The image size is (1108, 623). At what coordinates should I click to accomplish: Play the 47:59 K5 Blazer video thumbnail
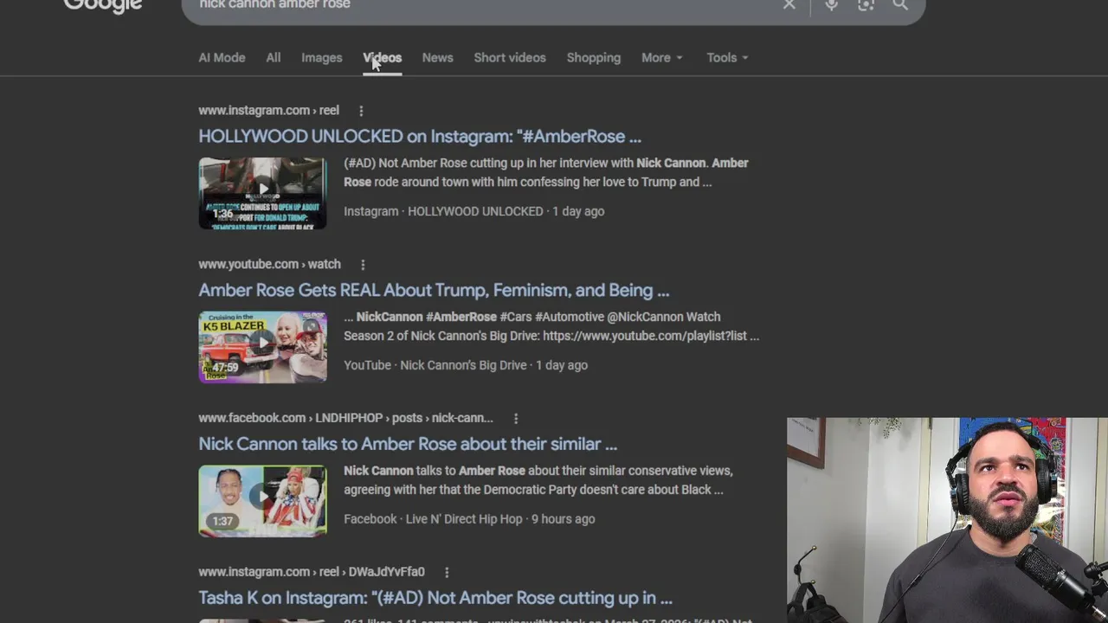(262, 347)
